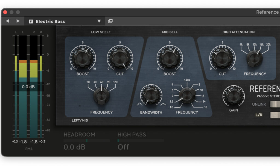Image resolution: width=280 pixels, height=168 pixels.
Task: Click the High Attenuation Frequency selector knob
Action: pos(255,58)
